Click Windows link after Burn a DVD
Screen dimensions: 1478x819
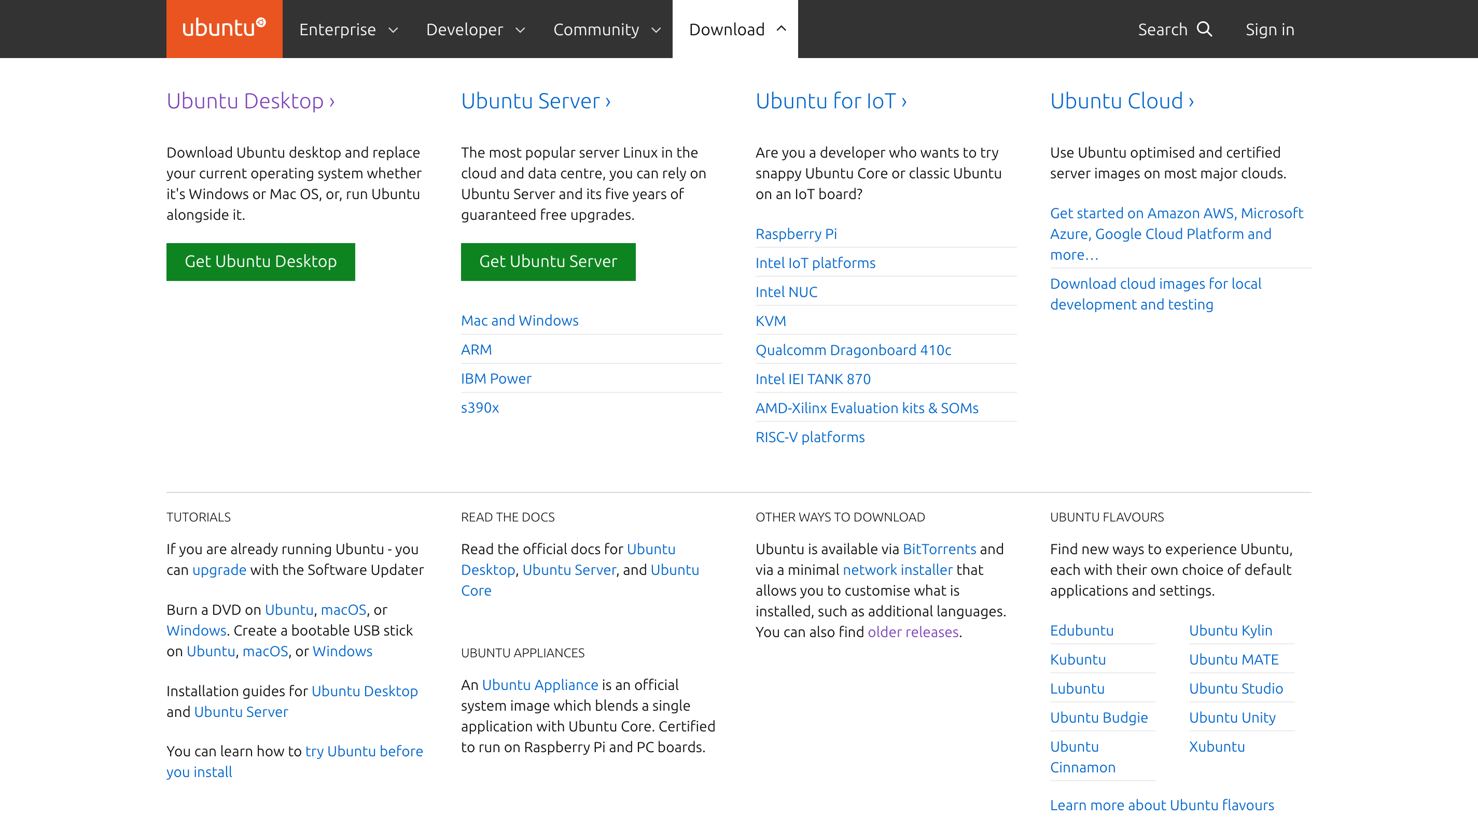[x=196, y=631]
